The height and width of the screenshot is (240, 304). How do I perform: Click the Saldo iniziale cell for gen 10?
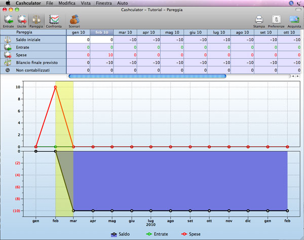coord(78,40)
